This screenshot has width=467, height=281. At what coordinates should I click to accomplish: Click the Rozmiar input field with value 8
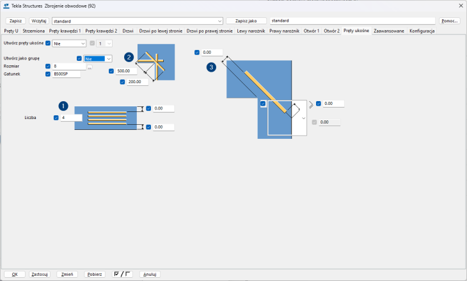tap(69, 67)
